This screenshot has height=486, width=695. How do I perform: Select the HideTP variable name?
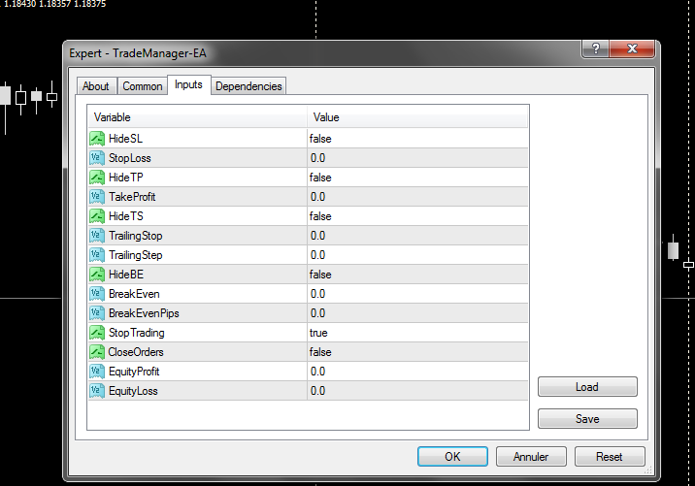point(126,178)
